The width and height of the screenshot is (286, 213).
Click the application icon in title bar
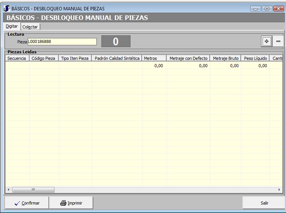pos(7,8)
